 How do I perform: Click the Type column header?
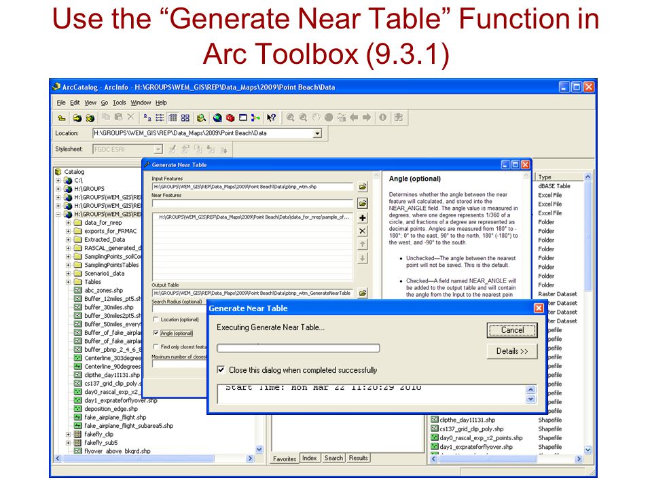tap(560, 177)
